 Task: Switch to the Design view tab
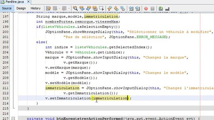pos(21,8)
